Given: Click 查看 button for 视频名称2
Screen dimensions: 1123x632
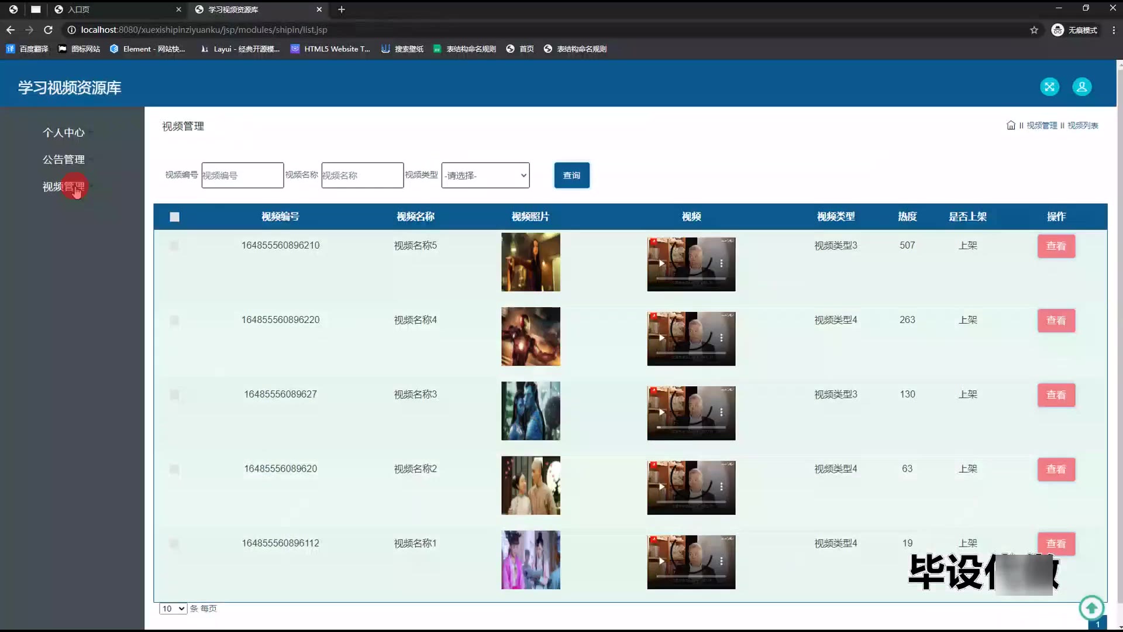Looking at the screenshot, I should tap(1056, 469).
